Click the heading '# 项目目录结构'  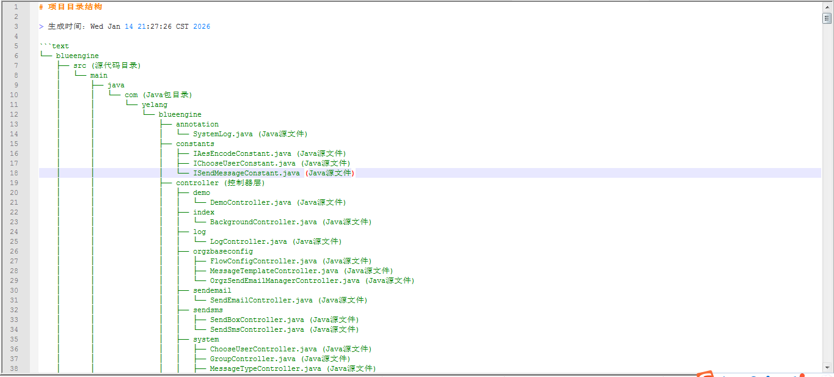tap(70, 7)
